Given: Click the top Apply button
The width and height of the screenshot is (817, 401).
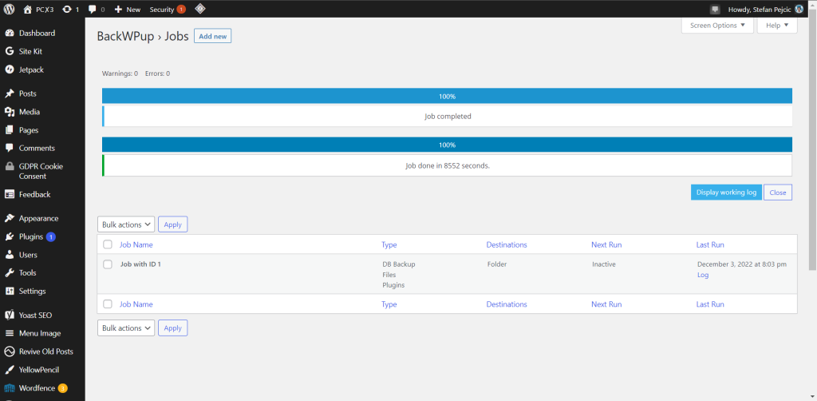Looking at the screenshot, I should pyautogui.click(x=173, y=224).
